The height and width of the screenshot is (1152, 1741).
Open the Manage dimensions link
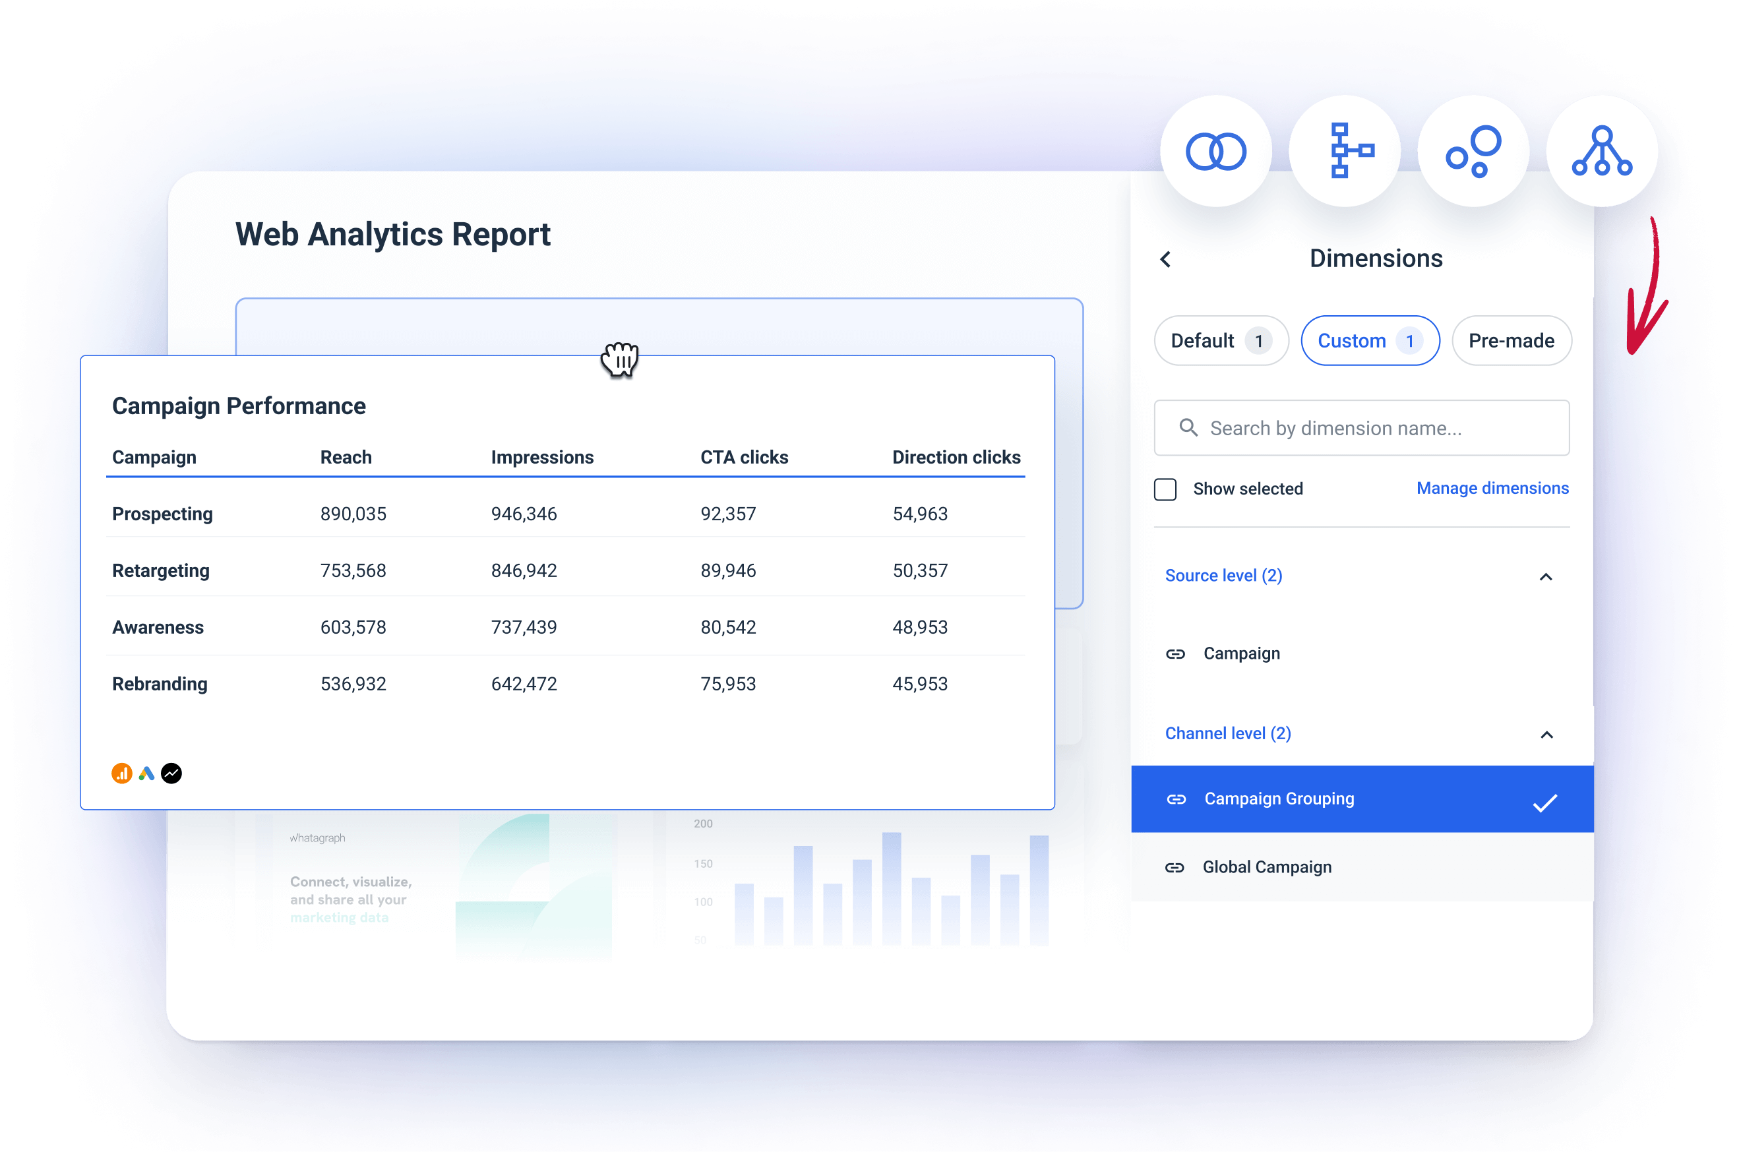pos(1492,488)
